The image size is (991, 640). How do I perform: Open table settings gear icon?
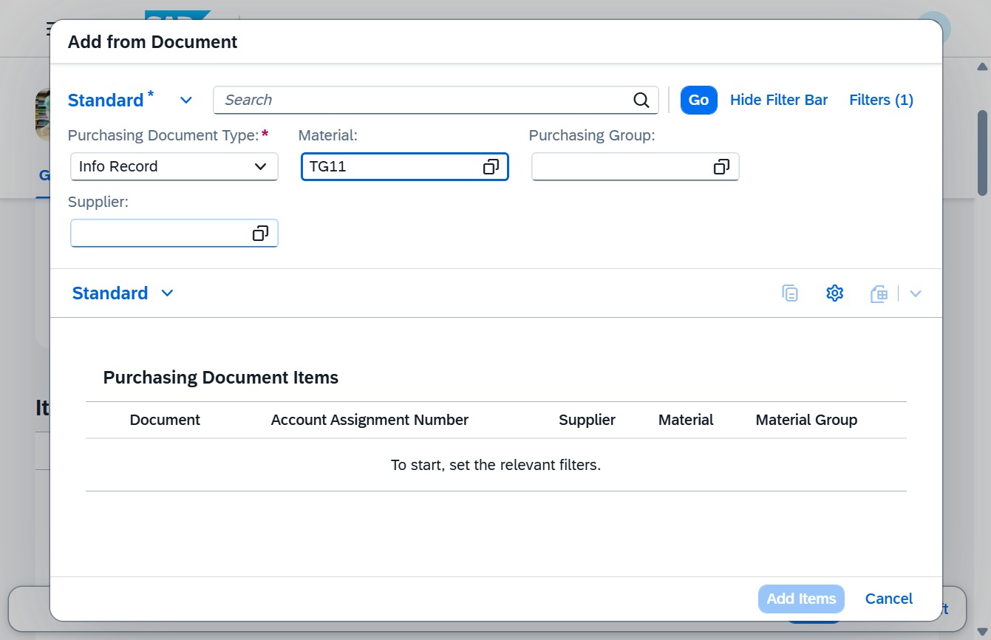click(834, 293)
